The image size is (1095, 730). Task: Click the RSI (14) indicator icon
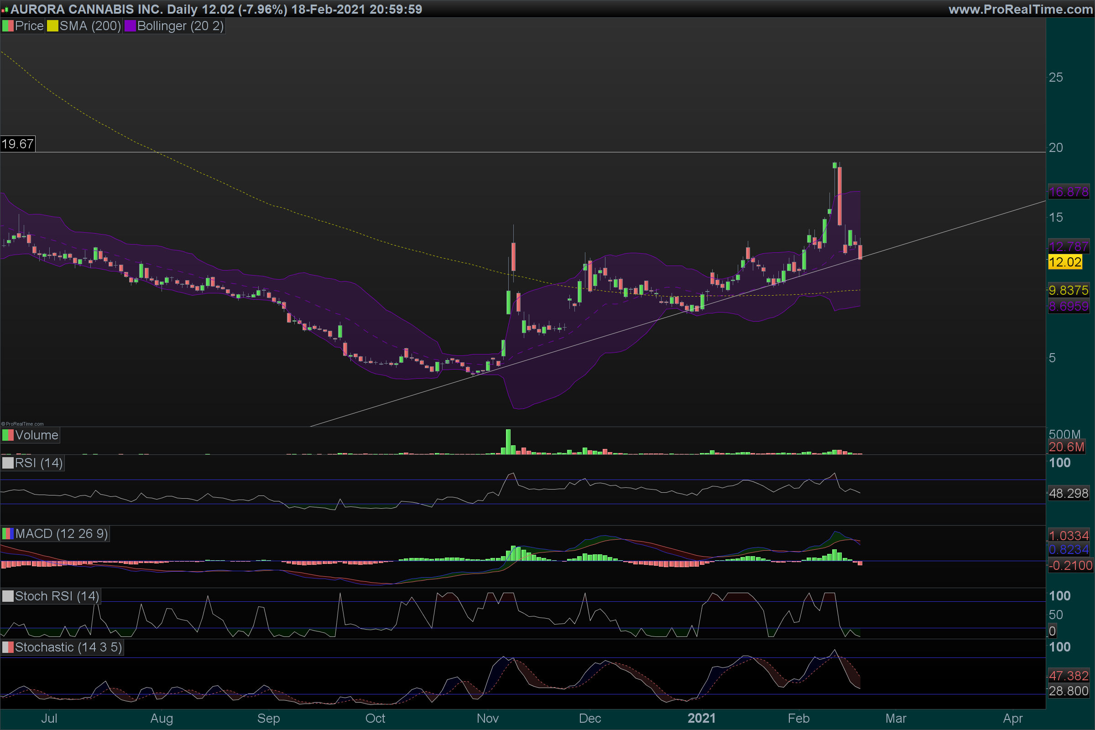coord(8,463)
